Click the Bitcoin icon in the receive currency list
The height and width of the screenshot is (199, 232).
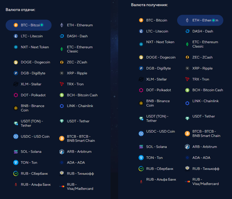point(141,20)
